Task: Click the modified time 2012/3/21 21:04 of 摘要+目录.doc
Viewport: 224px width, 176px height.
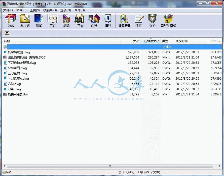Action: pyautogui.click(x=187, y=94)
